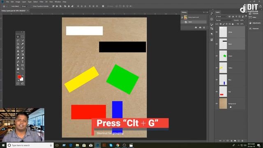Open the File menu

click(7, 2)
